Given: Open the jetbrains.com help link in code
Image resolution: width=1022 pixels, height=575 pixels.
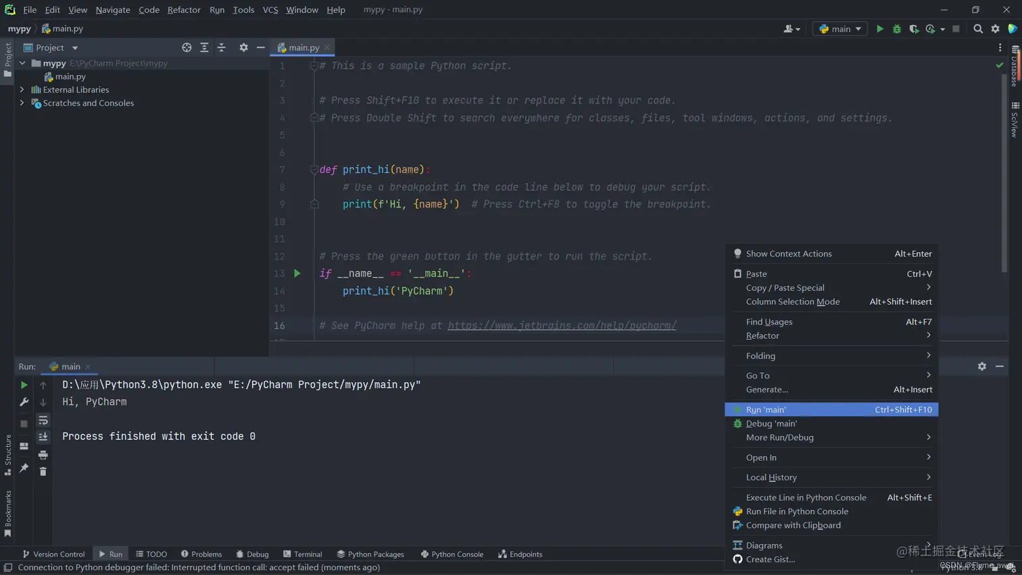Looking at the screenshot, I should pos(562,326).
